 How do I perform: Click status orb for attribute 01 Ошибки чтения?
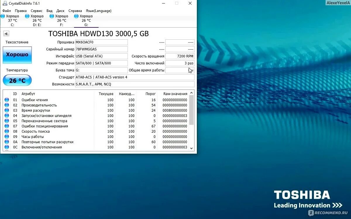(7, 100)
